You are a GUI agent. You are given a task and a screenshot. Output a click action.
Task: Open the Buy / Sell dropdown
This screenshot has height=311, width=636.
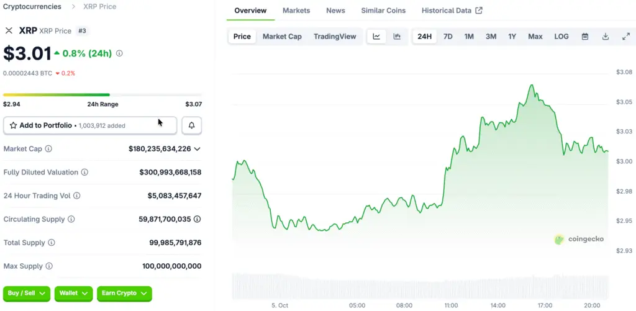click(27, 293)
